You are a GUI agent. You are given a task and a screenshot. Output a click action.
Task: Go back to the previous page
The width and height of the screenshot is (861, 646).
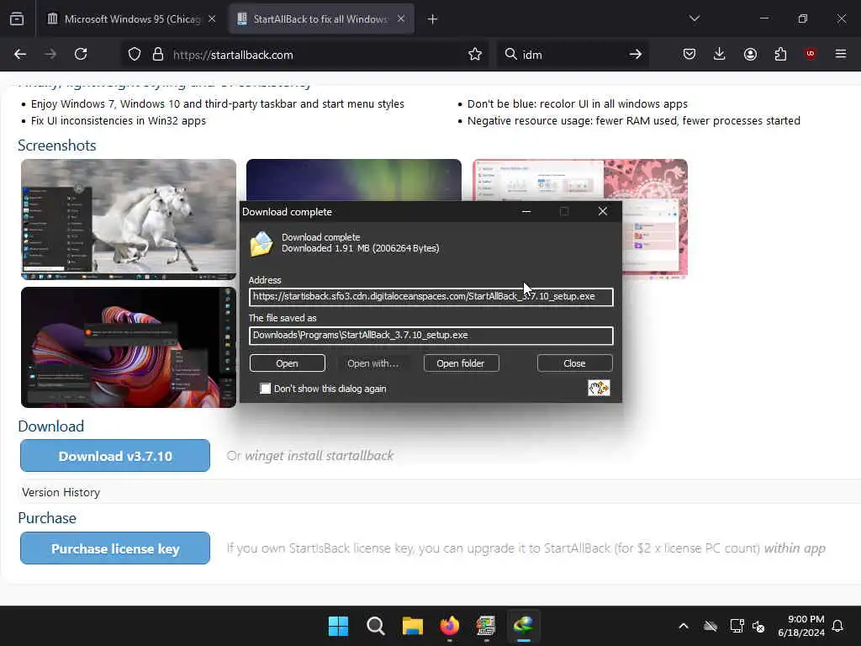(x=20, y=54)
